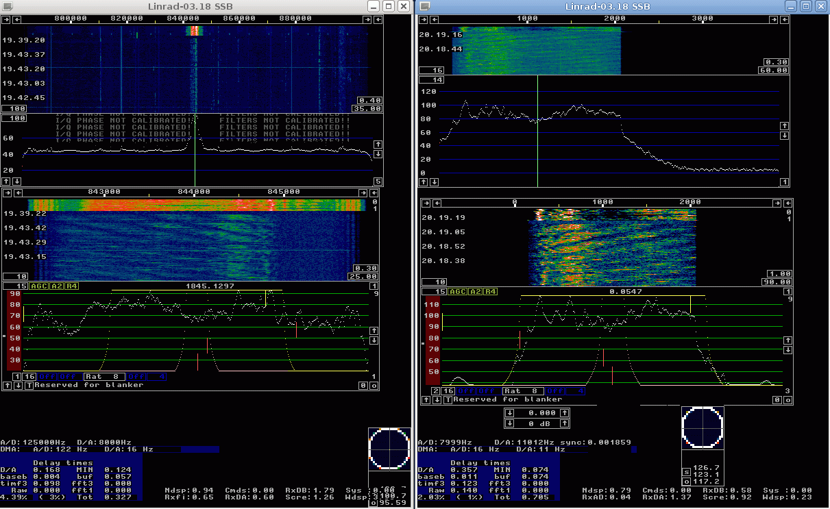830x509 pixels.
Task: Click the 5 box at left wide spectrum corner
Action: click(378, 181)
